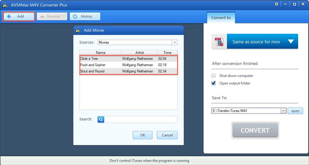Focus the Search input field
The height and width of the screenshot is (165, 309).
coord(141,119)
